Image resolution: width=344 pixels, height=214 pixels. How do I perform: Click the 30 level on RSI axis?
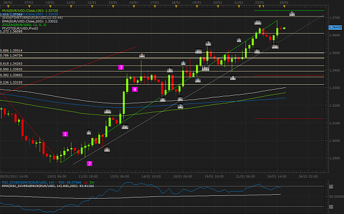click(331, 206)
